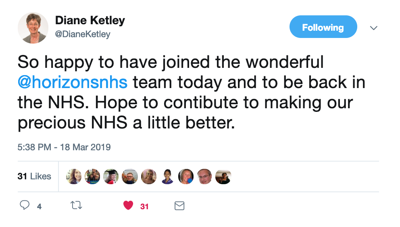Click the second liker avatar showing a group
The height and width of the screenshot is (227, 400).
[92, 177]
